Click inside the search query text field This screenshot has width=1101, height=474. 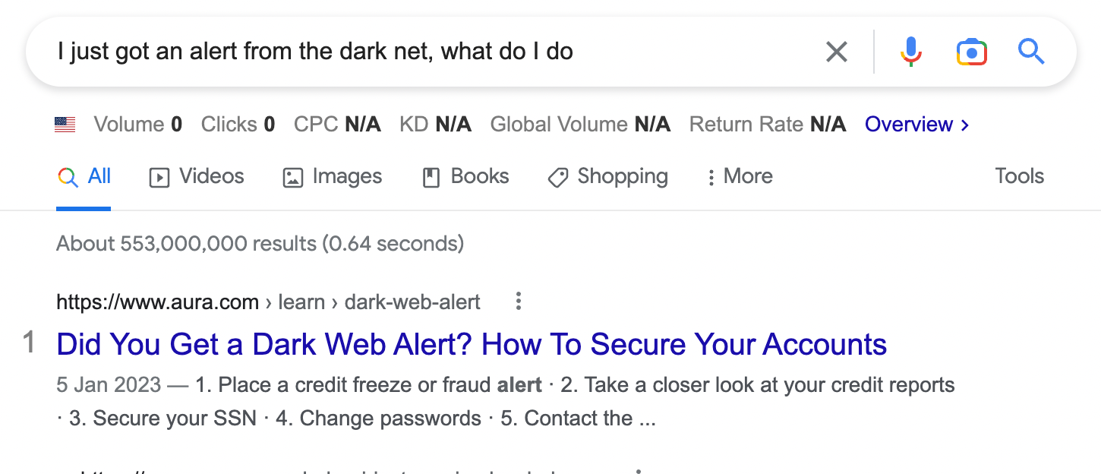click(380, 52)
